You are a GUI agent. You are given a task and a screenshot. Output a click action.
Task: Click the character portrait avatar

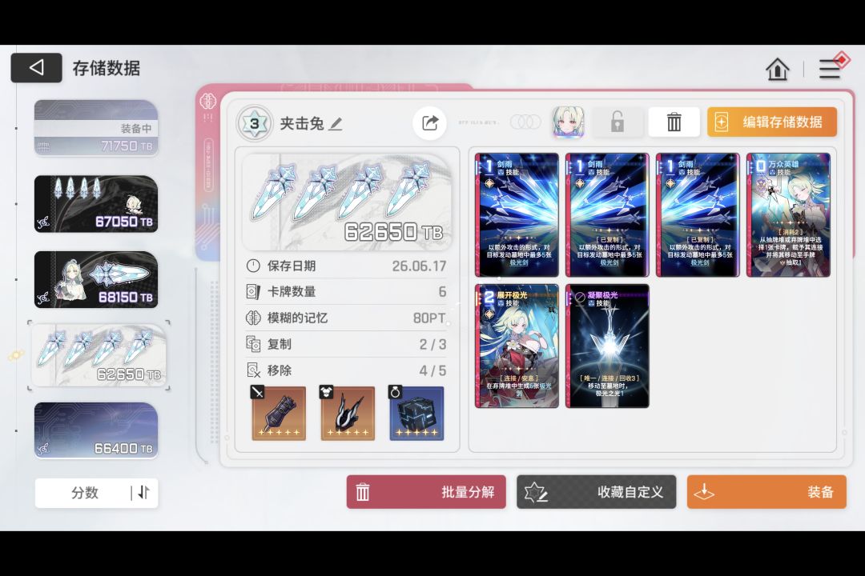(568, 122)
